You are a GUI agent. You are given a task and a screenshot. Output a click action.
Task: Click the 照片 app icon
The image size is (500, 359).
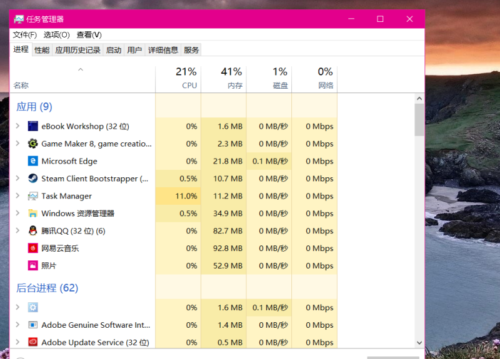coord(33,265)
